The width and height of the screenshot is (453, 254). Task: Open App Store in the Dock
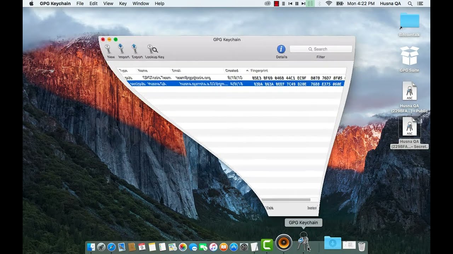click(234, 247)
